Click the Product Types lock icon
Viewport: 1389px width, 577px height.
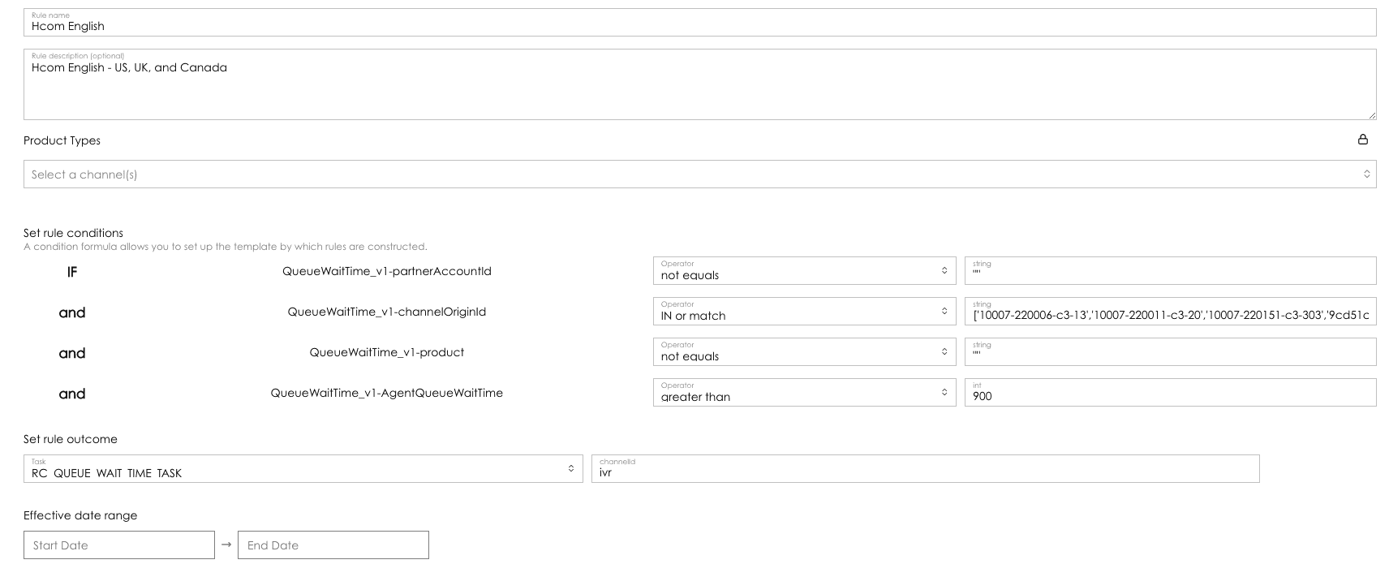[1362, 140]
